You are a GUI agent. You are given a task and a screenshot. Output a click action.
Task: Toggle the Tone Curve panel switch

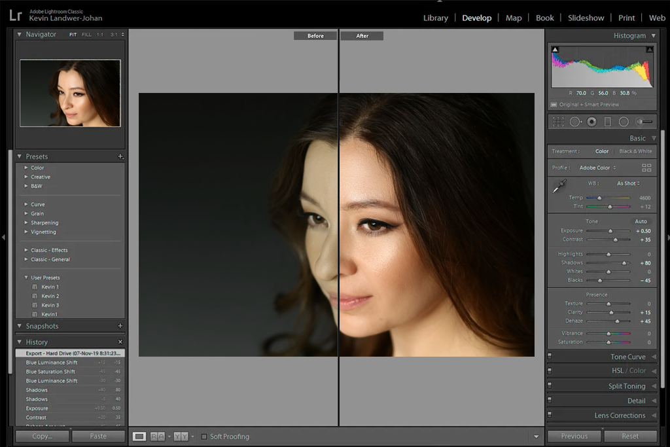[x=550, y=356]
